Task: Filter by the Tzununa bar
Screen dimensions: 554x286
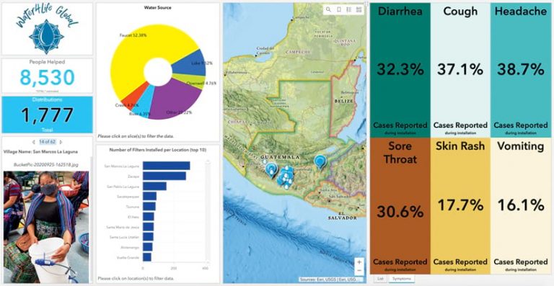Action: (149, 206)
